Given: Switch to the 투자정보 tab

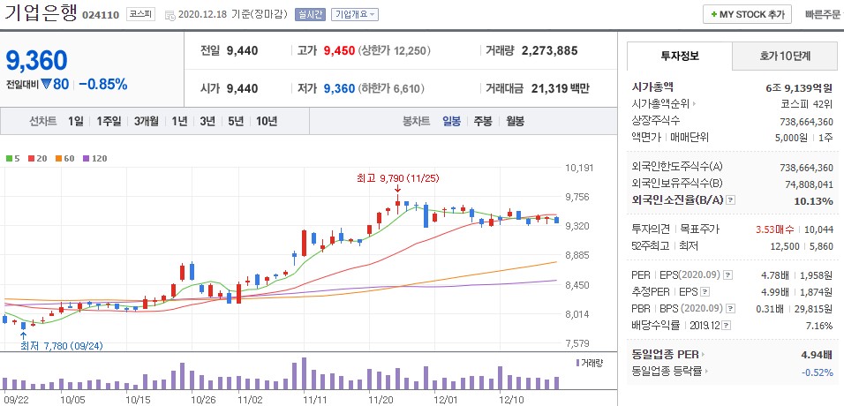Looking at the screenshot, I should click(679, 56).
